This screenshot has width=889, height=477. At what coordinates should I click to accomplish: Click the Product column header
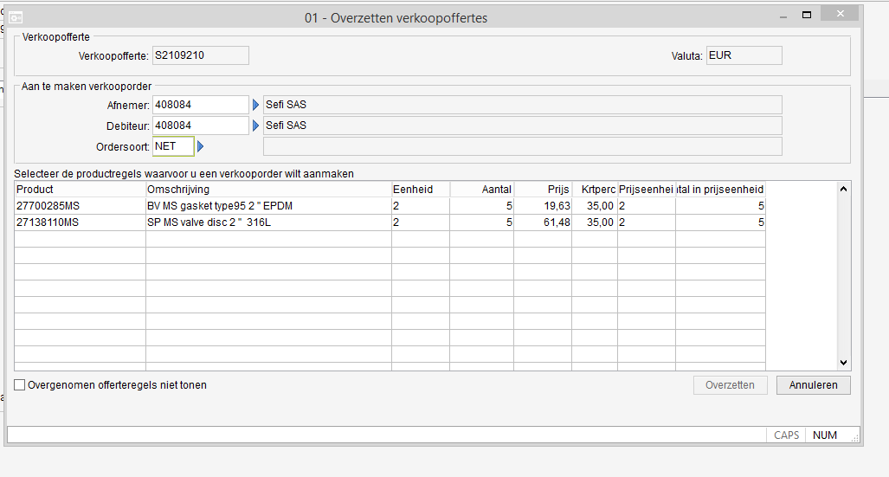point(80,190)
